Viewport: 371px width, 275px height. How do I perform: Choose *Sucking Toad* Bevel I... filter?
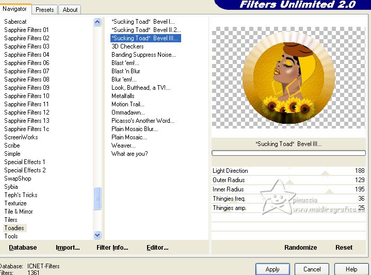[143, 22]
